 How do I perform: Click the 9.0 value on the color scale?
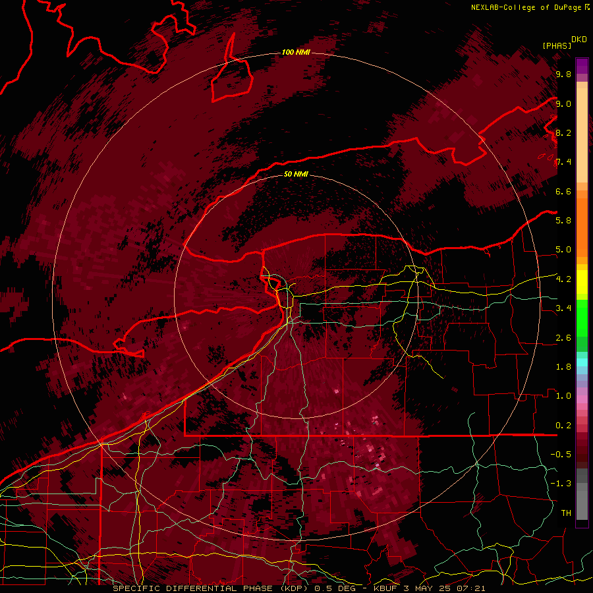563,104
